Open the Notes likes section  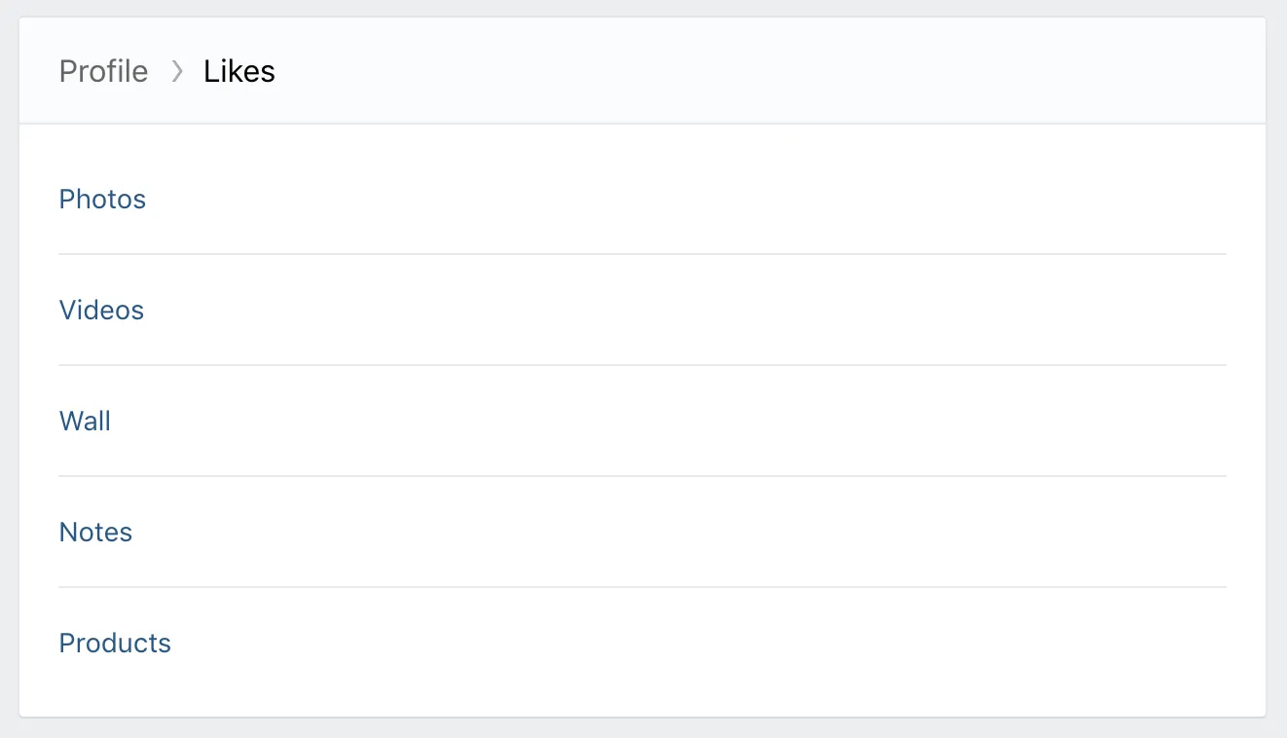click(x=95, y=532)
